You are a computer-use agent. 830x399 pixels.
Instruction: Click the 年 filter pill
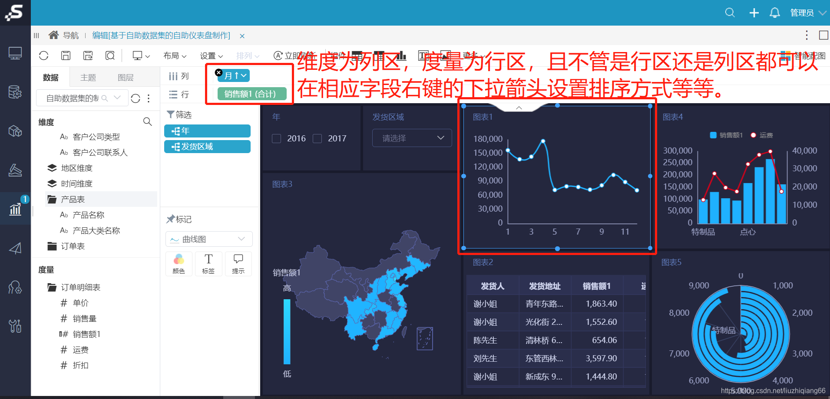pos(207,131)
